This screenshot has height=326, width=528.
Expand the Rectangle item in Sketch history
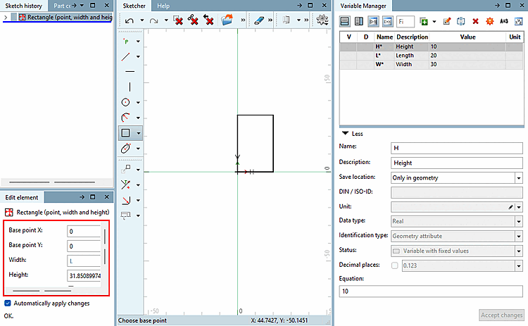[6, 17]
